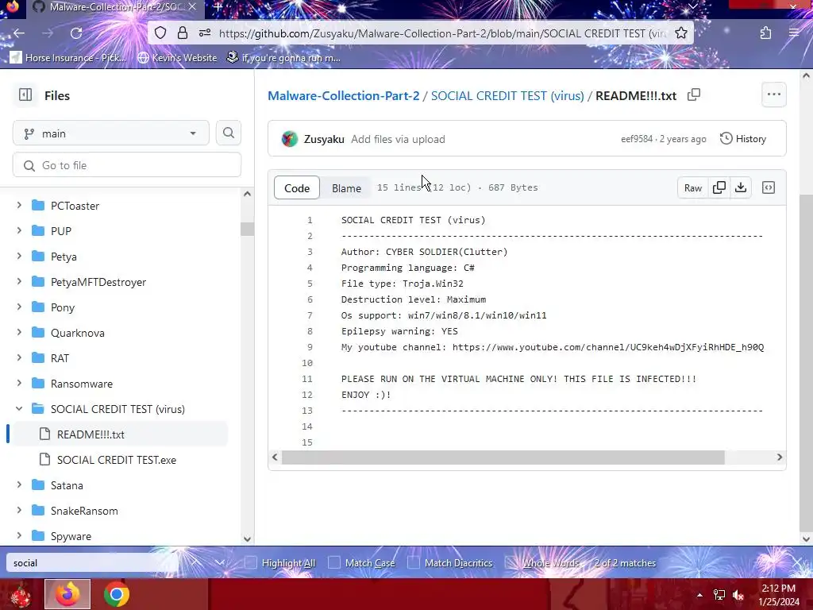Download the raw file icon

(741, 187)
